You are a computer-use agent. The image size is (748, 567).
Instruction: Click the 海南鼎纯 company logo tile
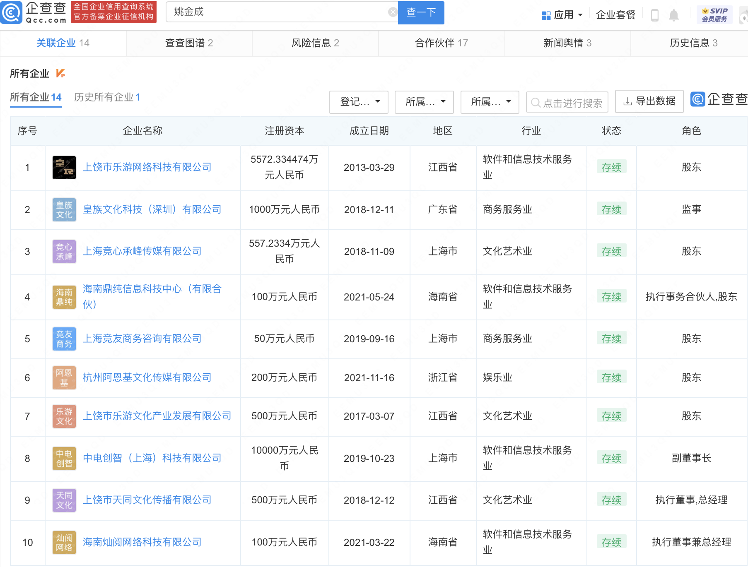click(x=64, y=297)
